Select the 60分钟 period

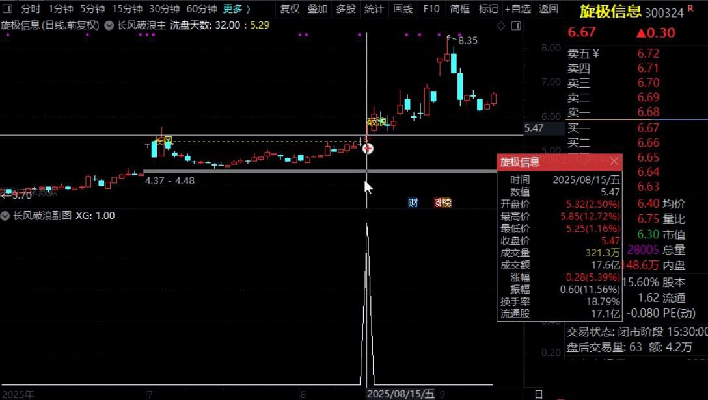pos(202,8)
